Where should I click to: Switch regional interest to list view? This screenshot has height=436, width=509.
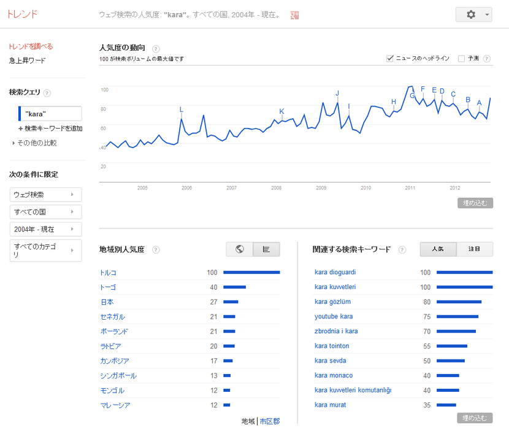(x=266, y=249)
